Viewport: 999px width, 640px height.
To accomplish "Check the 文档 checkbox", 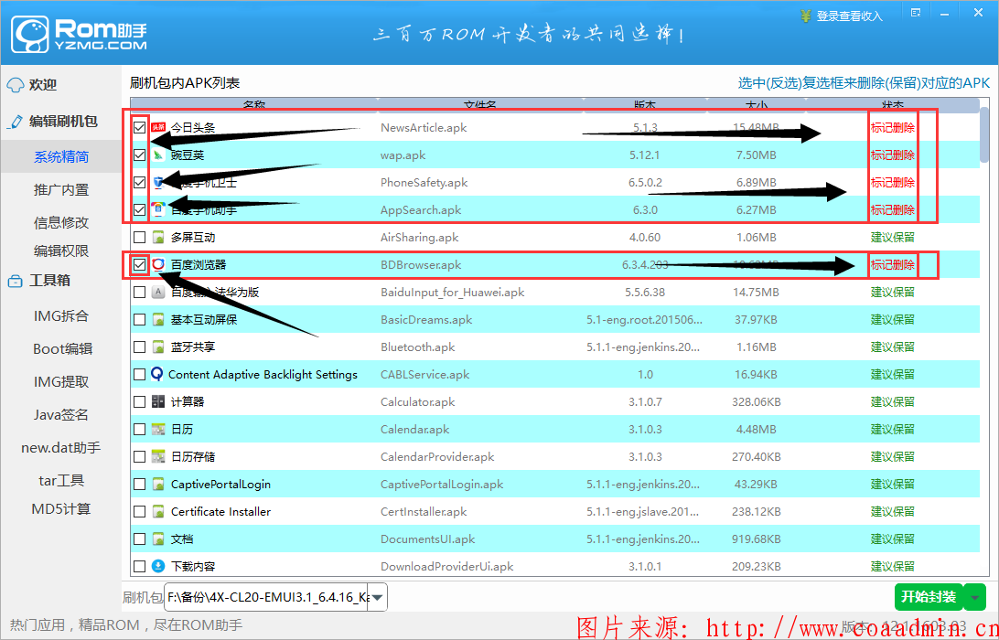I will click(140, 539).
